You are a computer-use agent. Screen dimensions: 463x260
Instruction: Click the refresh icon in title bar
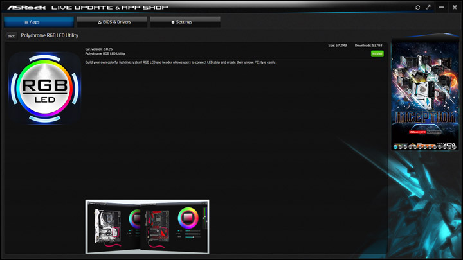tap(417, 7)
